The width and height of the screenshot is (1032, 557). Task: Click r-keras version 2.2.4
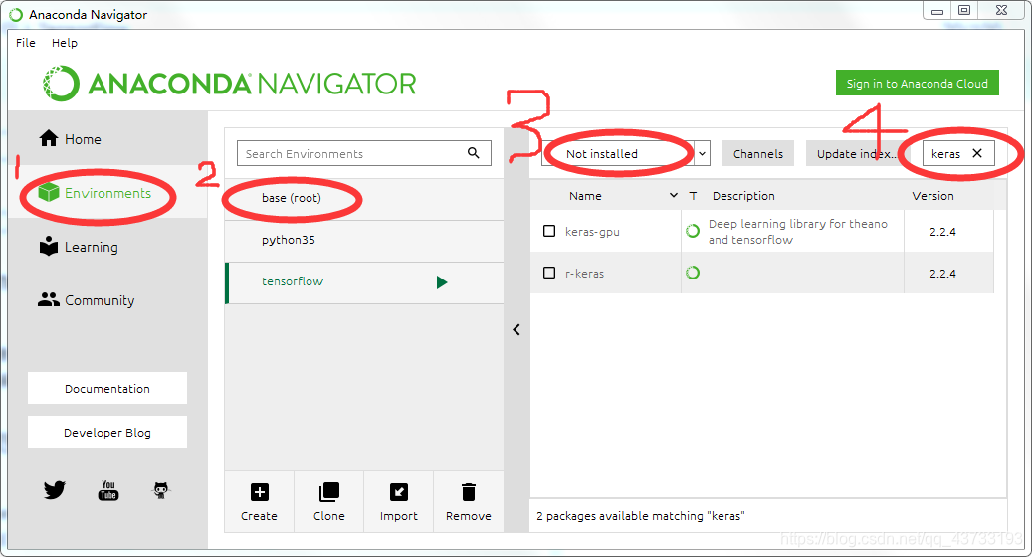click(942, 273)
